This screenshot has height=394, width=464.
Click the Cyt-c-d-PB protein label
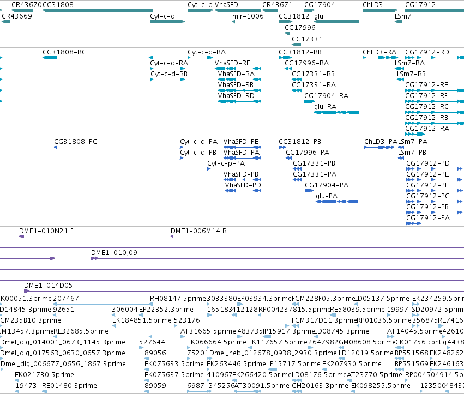coord(198,153)
